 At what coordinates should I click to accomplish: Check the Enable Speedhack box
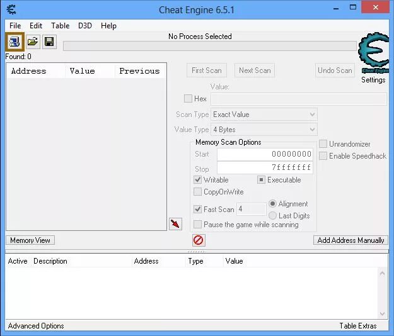(323, 156)
